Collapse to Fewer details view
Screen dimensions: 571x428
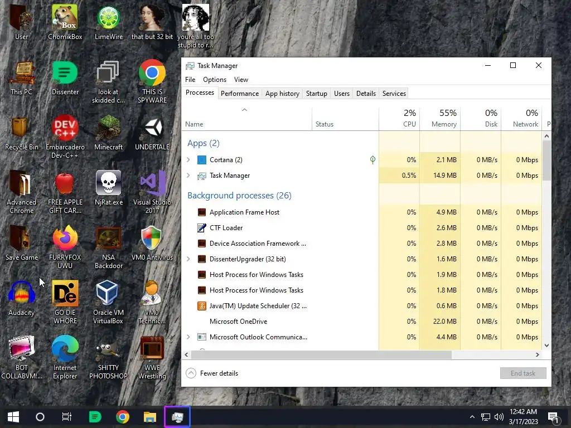(212, 373)
